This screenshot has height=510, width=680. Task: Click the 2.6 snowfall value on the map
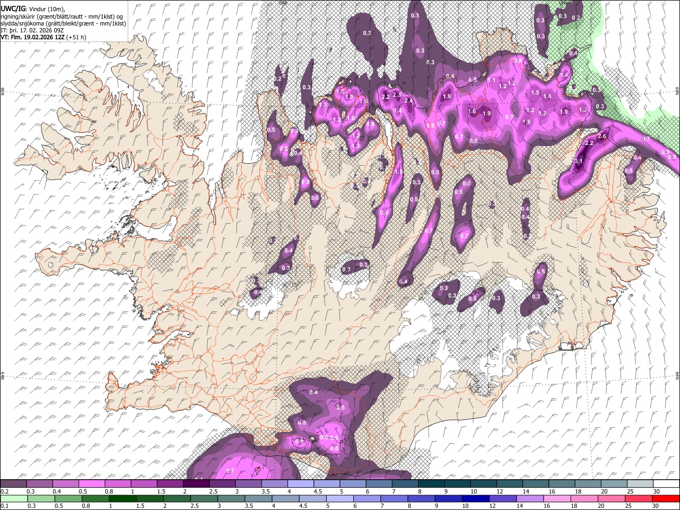tap(602, 136)
